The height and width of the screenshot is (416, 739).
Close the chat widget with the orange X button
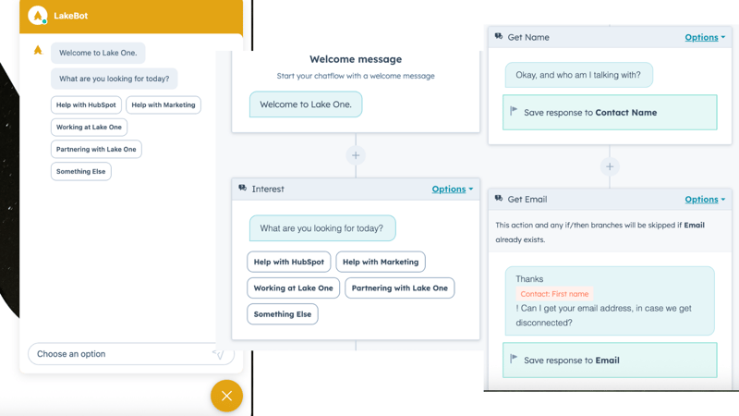226,396
